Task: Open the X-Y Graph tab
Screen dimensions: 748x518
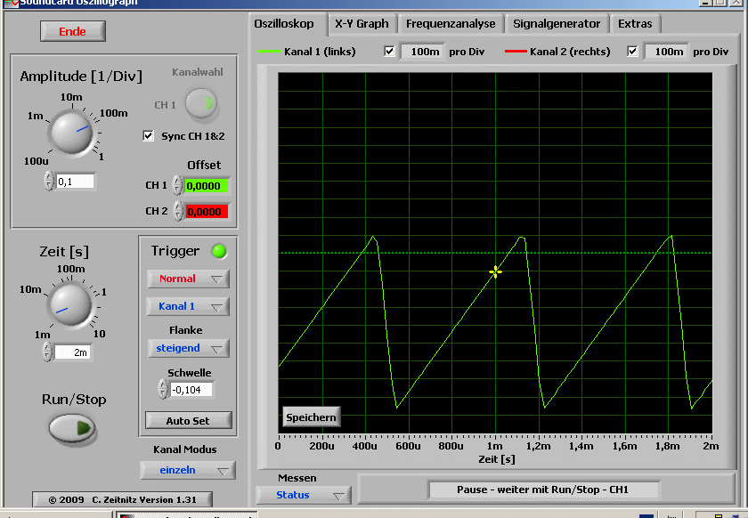Action: coord(362,24)
